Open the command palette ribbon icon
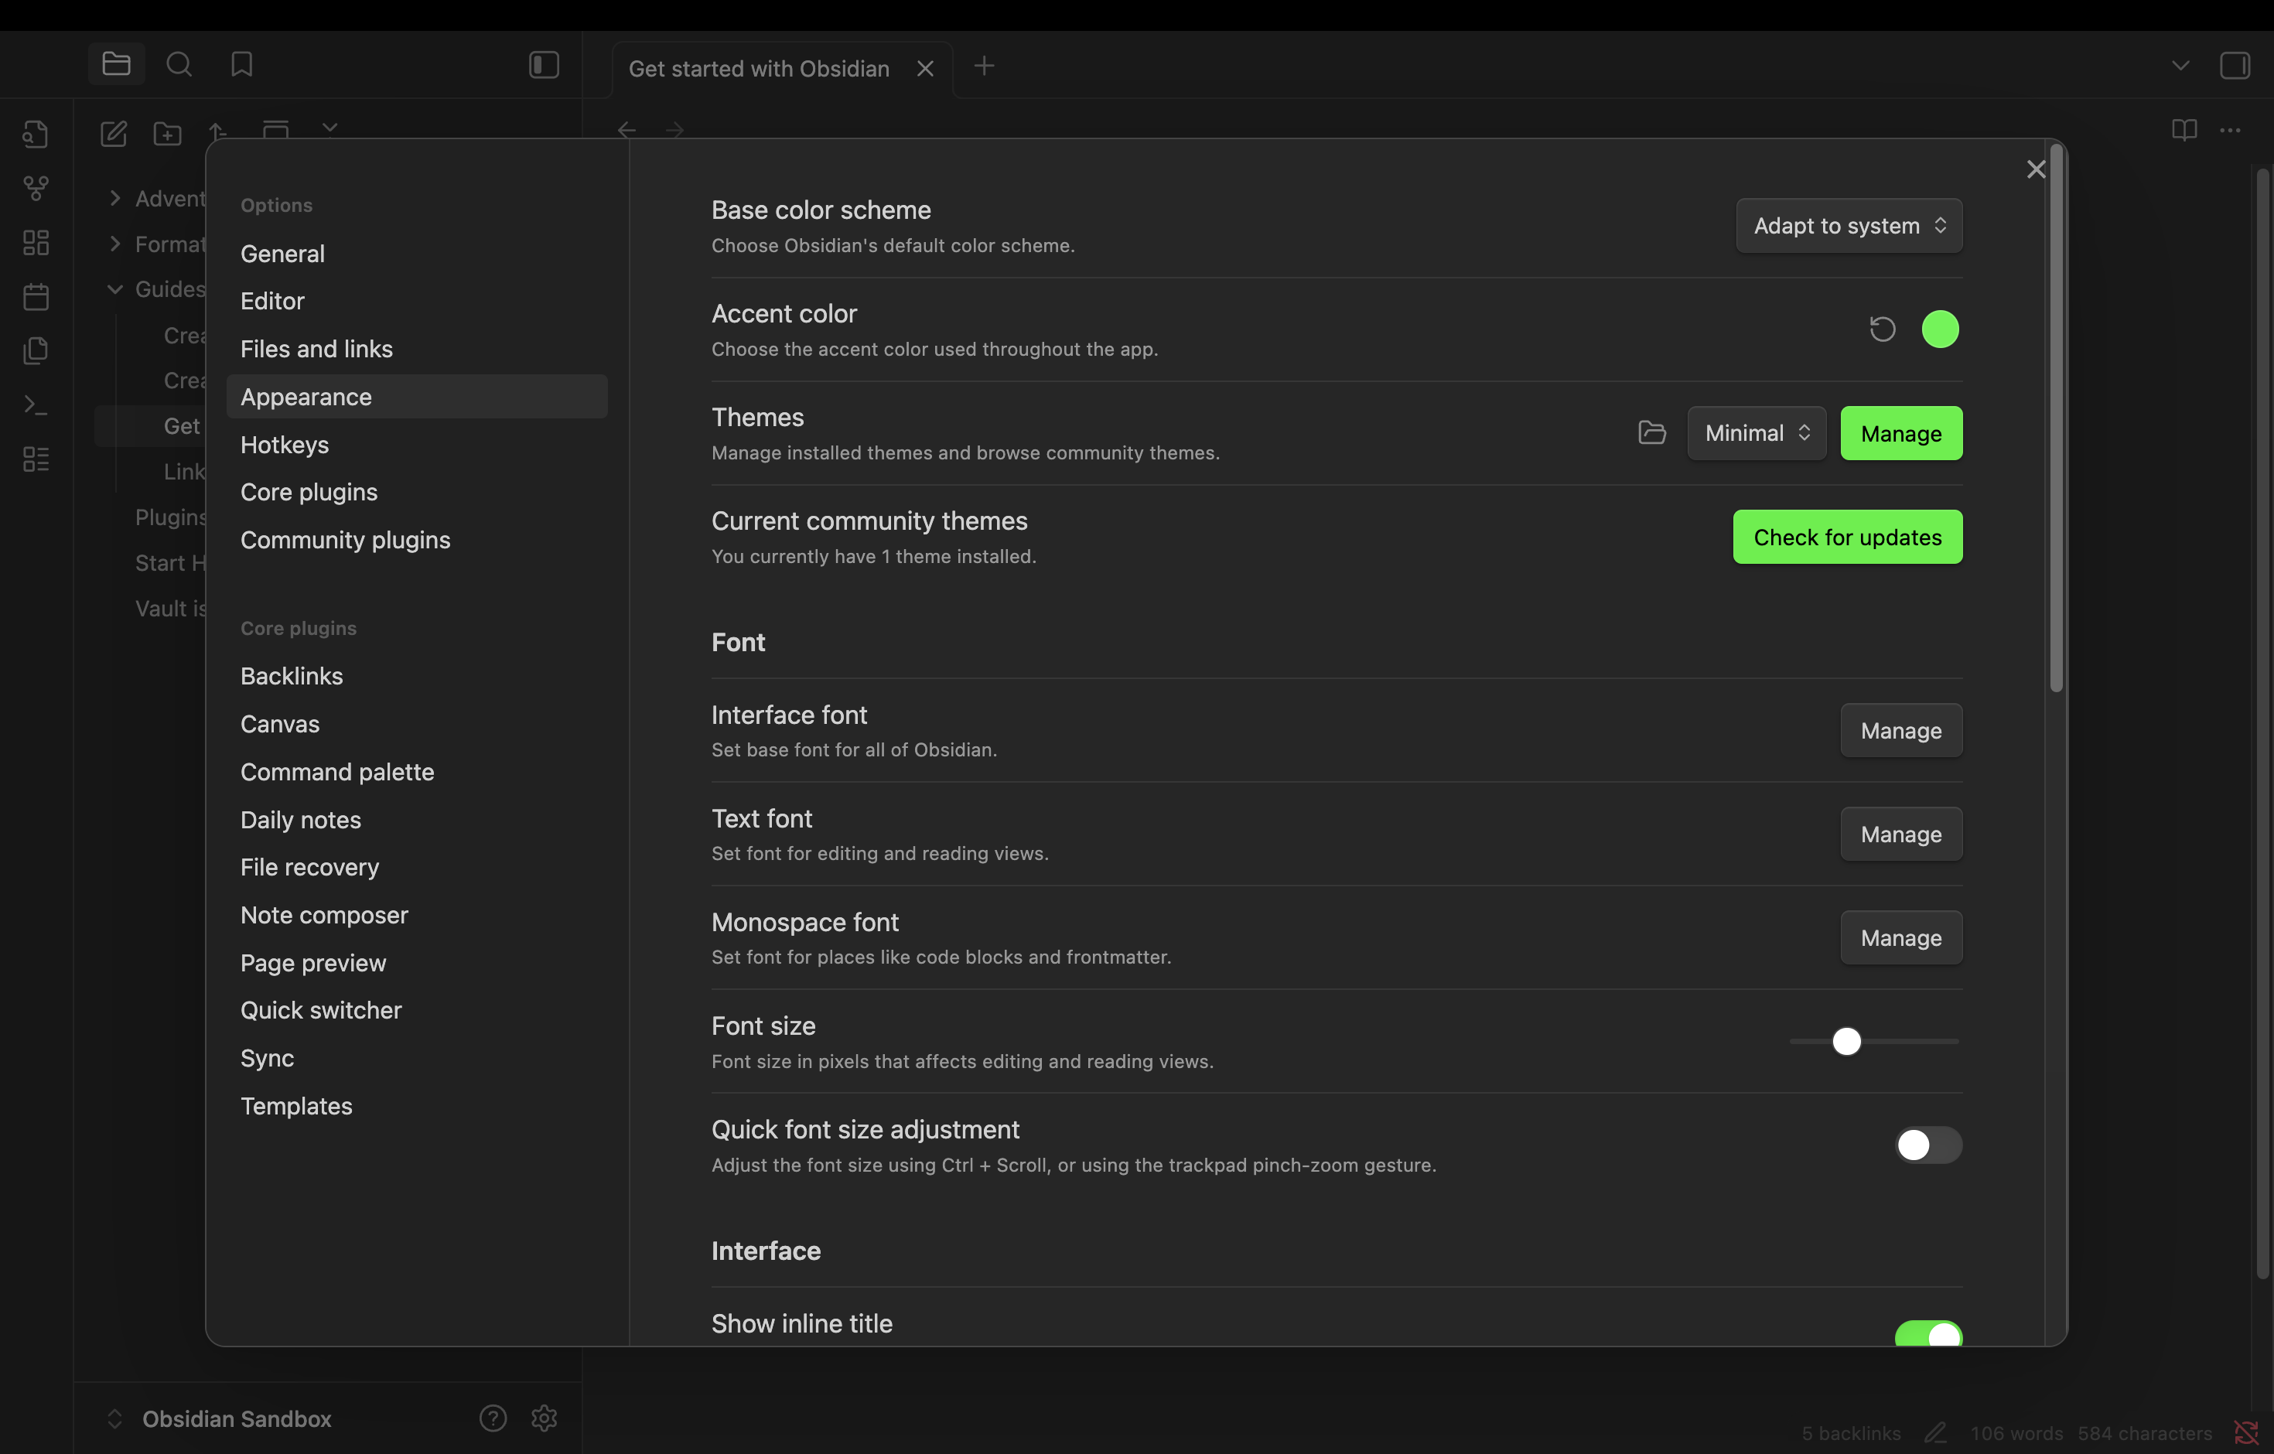The height and width of the screenshot is (1454, 2274). pos(36,405)
